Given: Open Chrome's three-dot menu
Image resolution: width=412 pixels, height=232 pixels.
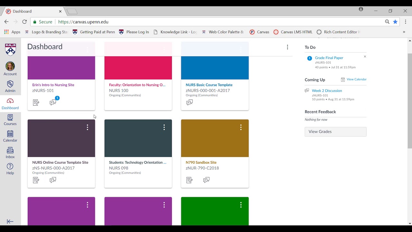Looking at the screenshot, I should click(x=405, y=22).
